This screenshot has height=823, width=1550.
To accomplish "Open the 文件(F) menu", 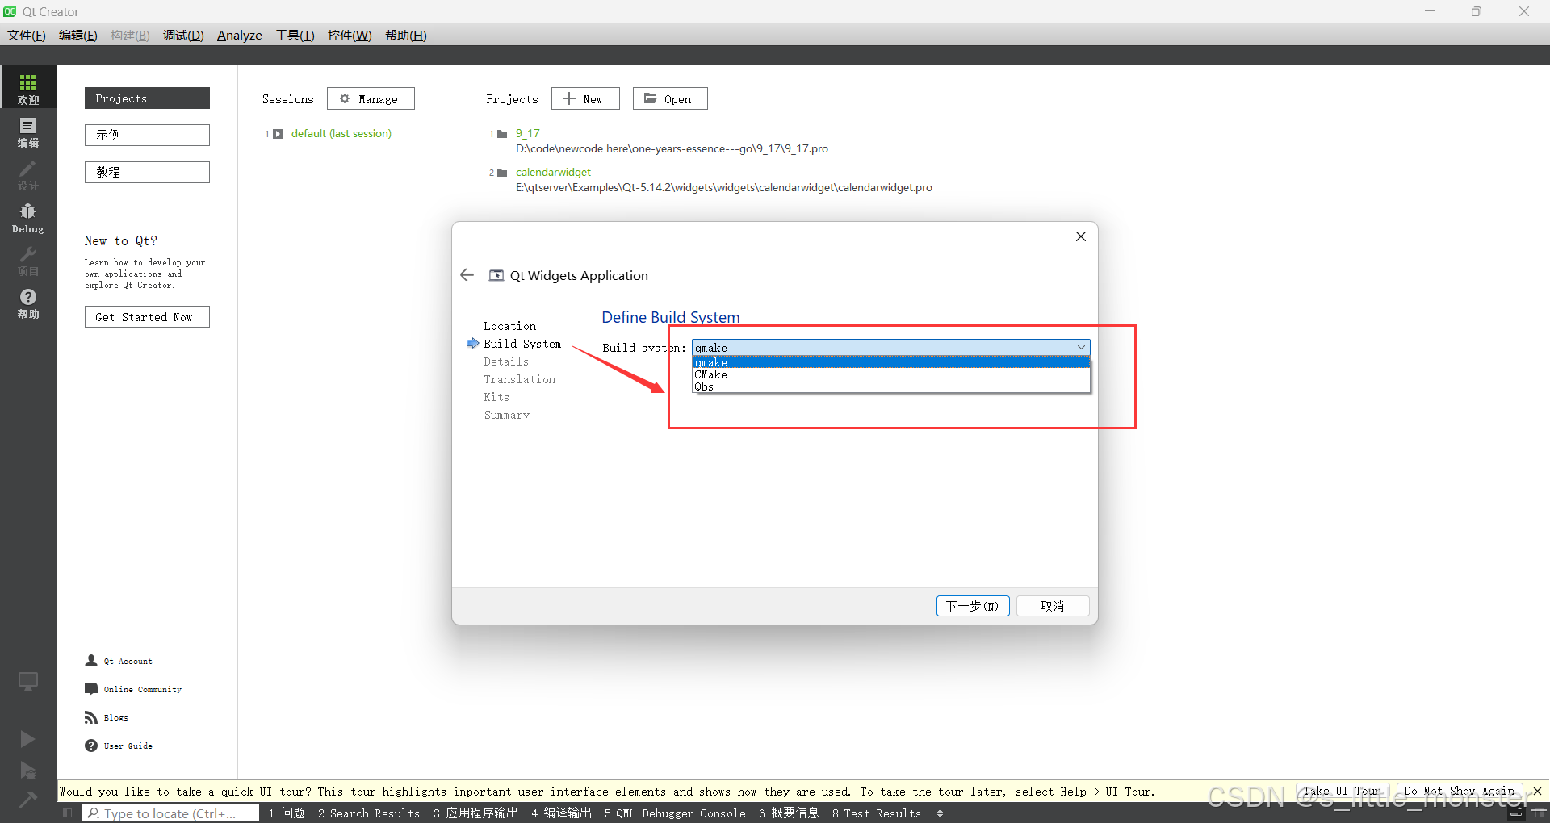I will point(27,36).
